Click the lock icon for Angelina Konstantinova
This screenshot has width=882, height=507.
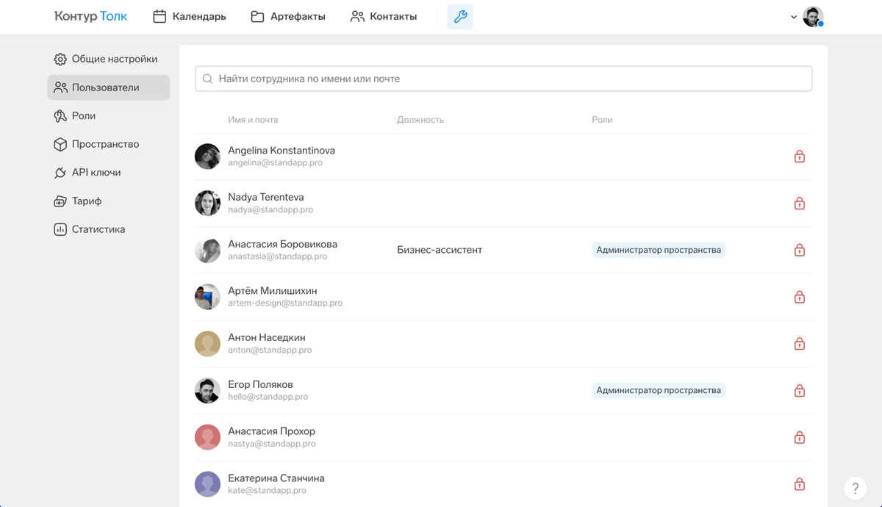[x=800, y=157]
